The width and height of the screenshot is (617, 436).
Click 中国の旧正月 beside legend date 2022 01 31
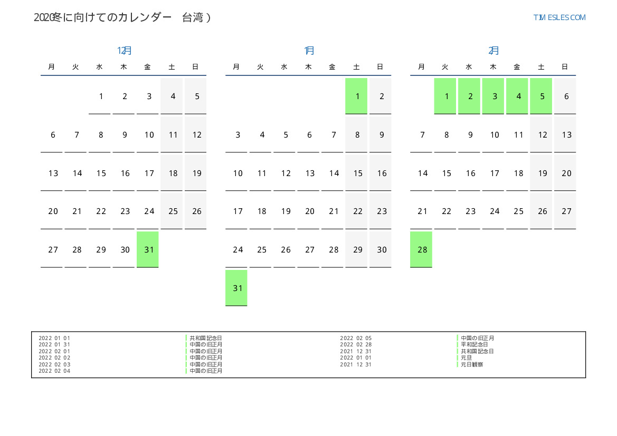[206, 344]
